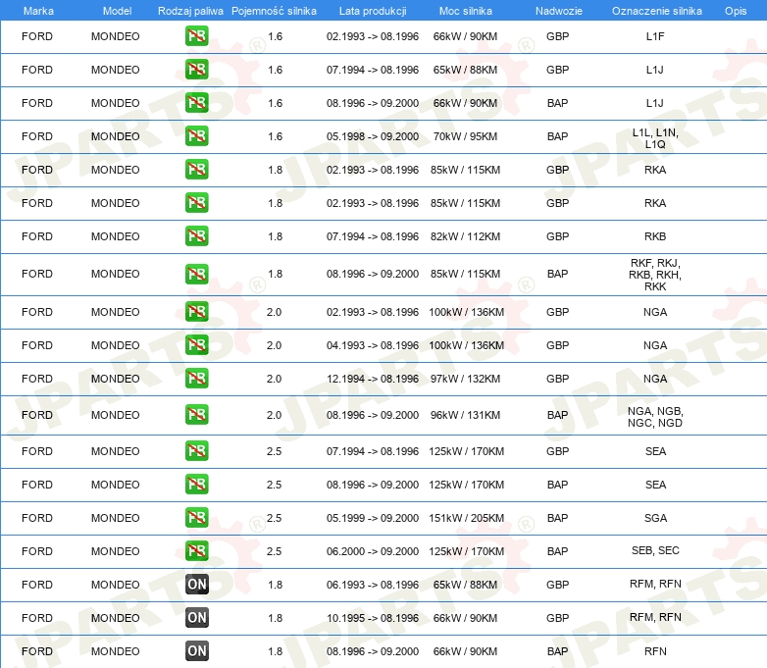This screenshot has width=767, height=668.
Task: Click the 1.6 capacity cell in the L1F row
Action: click(275, 36)
